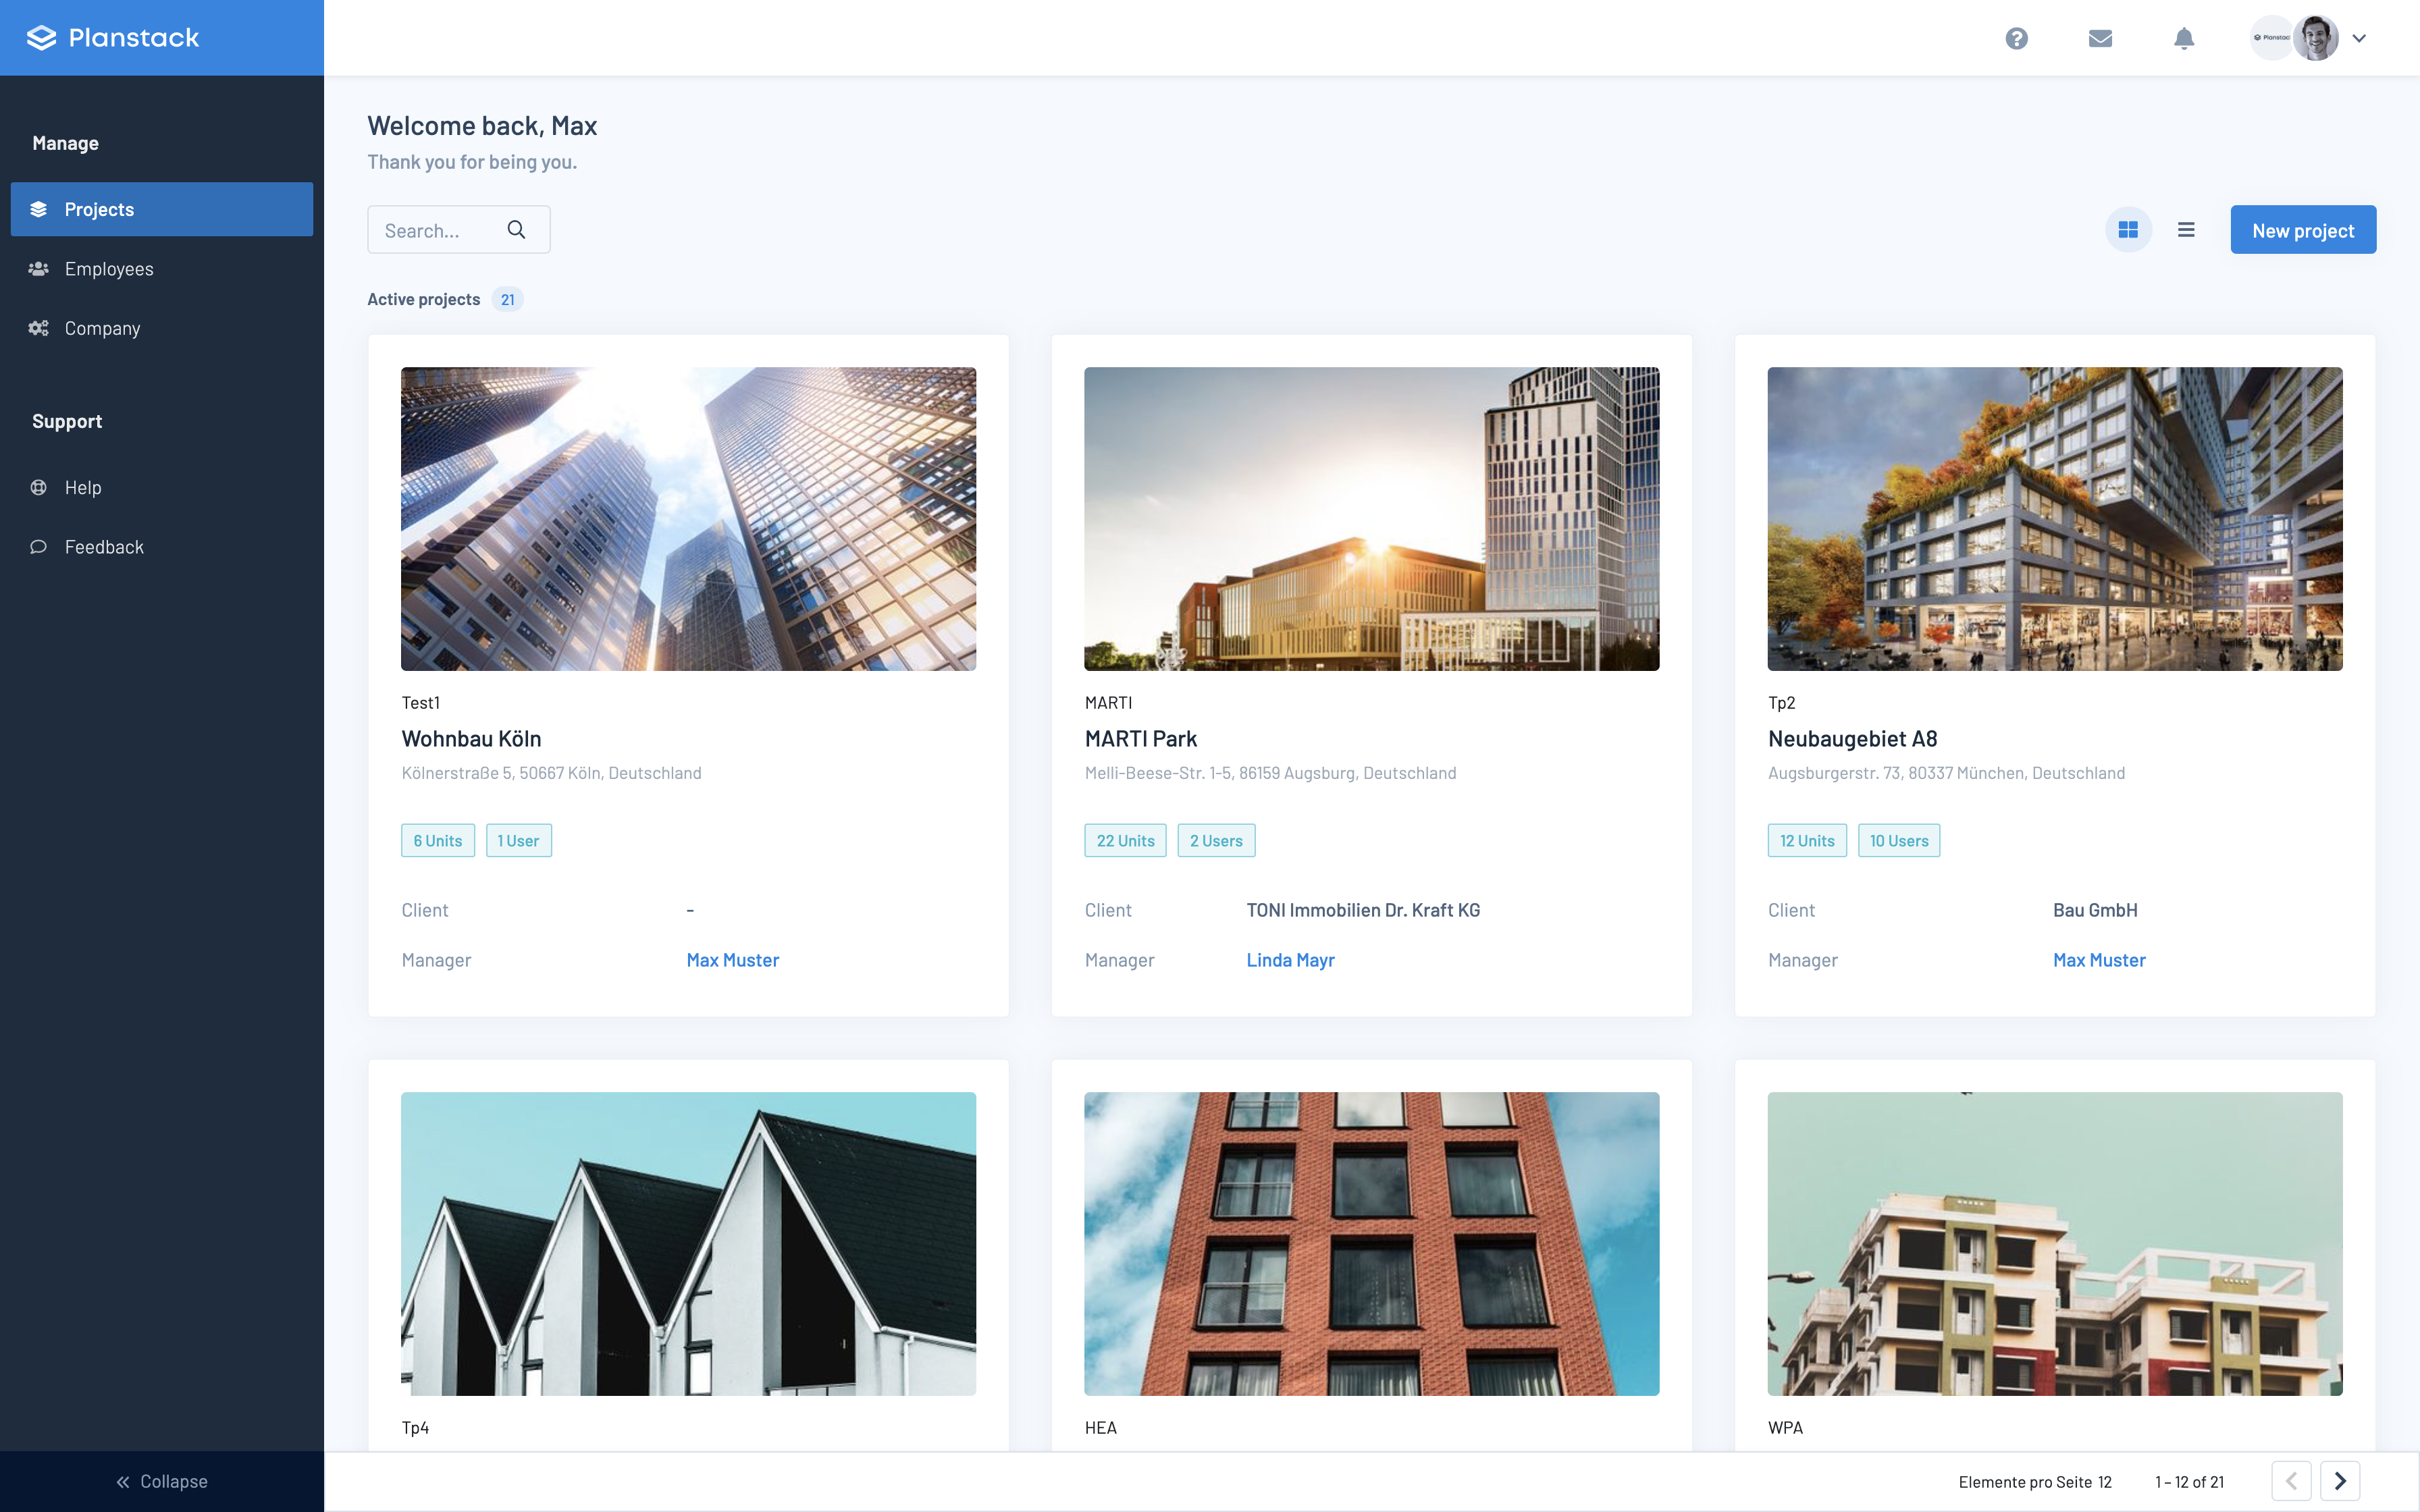Open the Feedback menu item

click(104, 547)
